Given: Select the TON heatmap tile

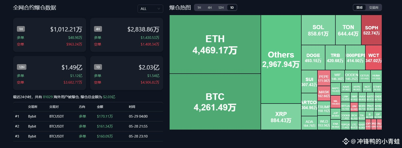Looking at the screenshot, I should coord(348,30).
